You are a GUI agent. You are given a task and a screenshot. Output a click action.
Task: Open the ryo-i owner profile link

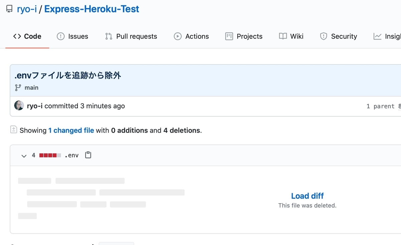coord(27,9)
